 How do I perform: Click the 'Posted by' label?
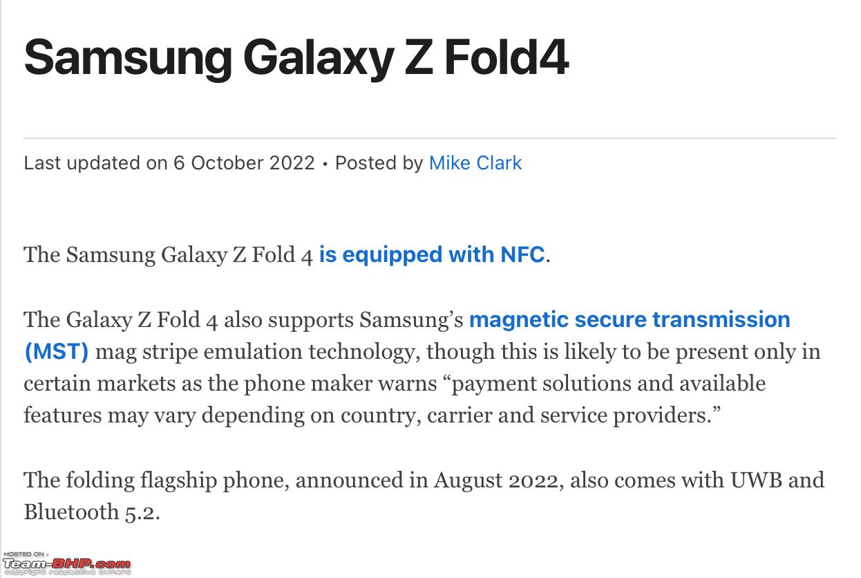[x=379, y=163]
